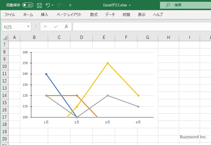Click the yellow line's 150 peak point

pos(108,63)
